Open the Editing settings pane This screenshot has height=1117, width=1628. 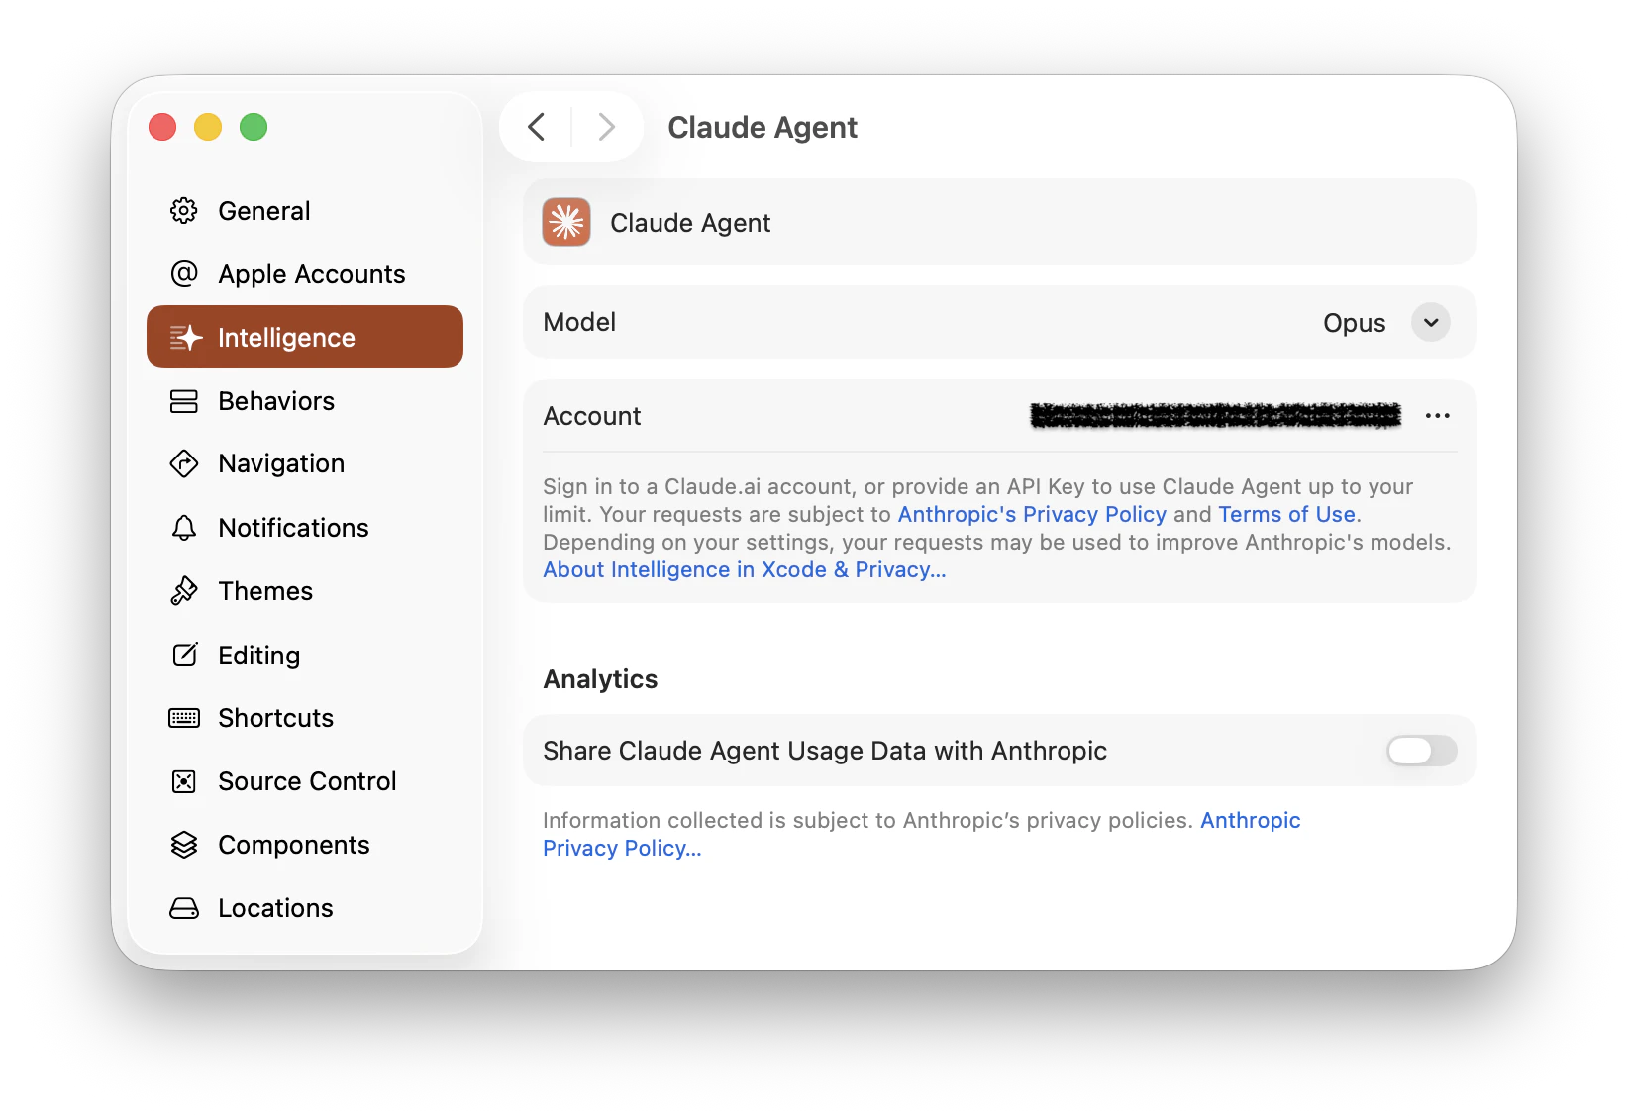point(305,655)
